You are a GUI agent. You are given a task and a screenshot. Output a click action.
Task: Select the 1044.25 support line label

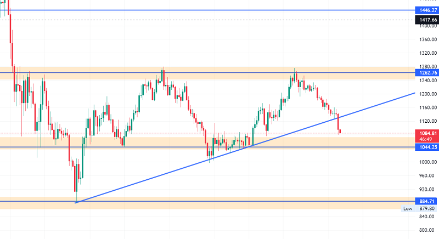pos(427,147)
